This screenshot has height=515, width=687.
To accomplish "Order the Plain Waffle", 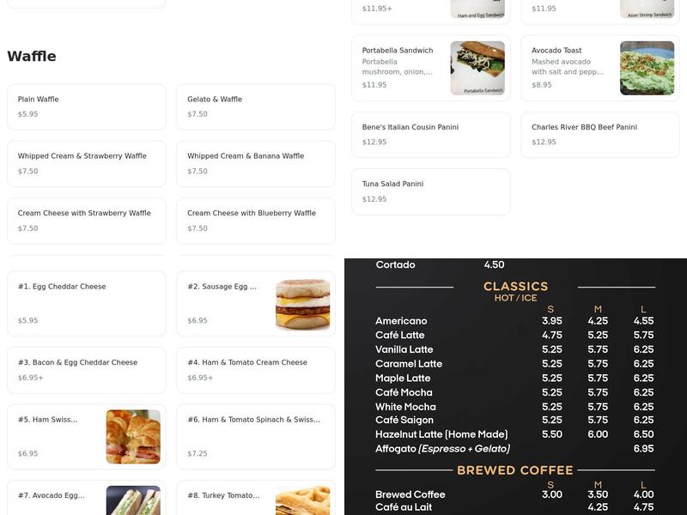I will point(86,106).
